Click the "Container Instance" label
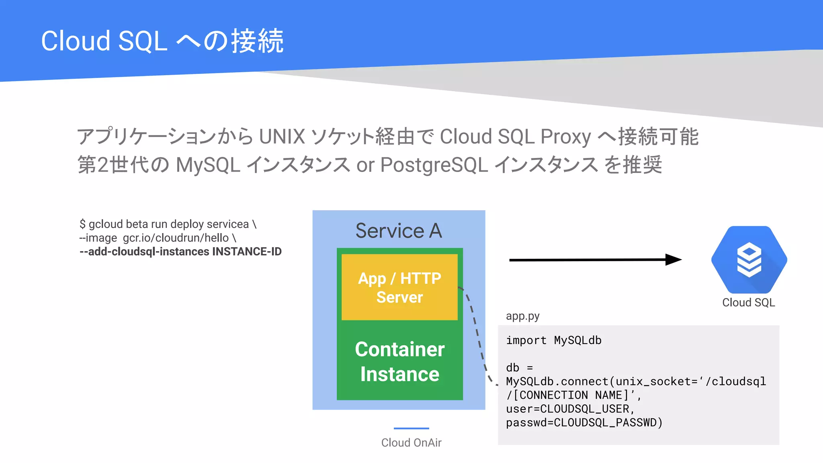Image resolution: width=823 pixels, height=463 pixels. 400,362
